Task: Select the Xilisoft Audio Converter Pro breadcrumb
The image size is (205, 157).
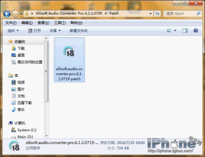Action: coord(69,14)
